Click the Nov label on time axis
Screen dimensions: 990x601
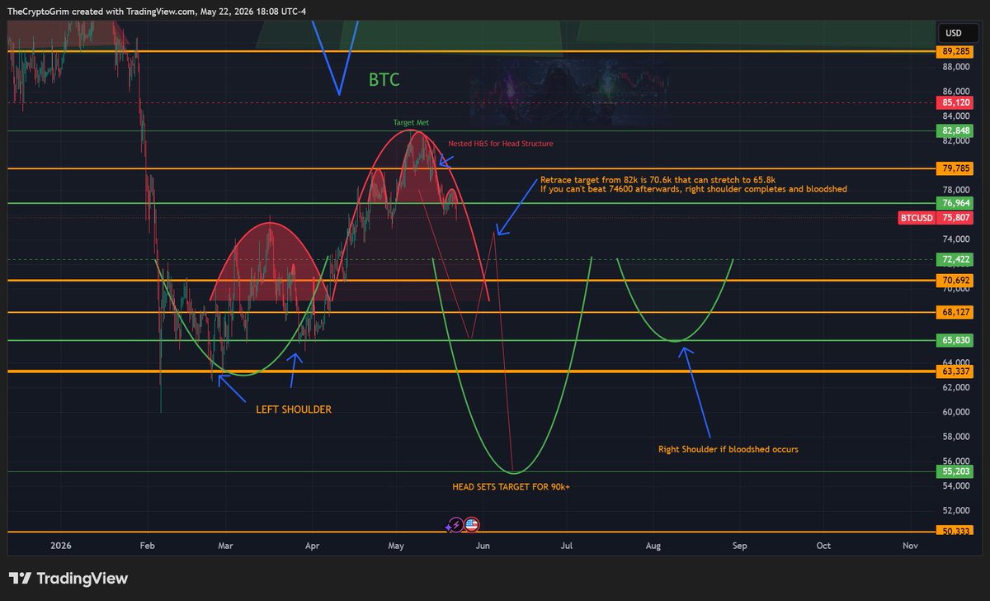pos(910,546)
